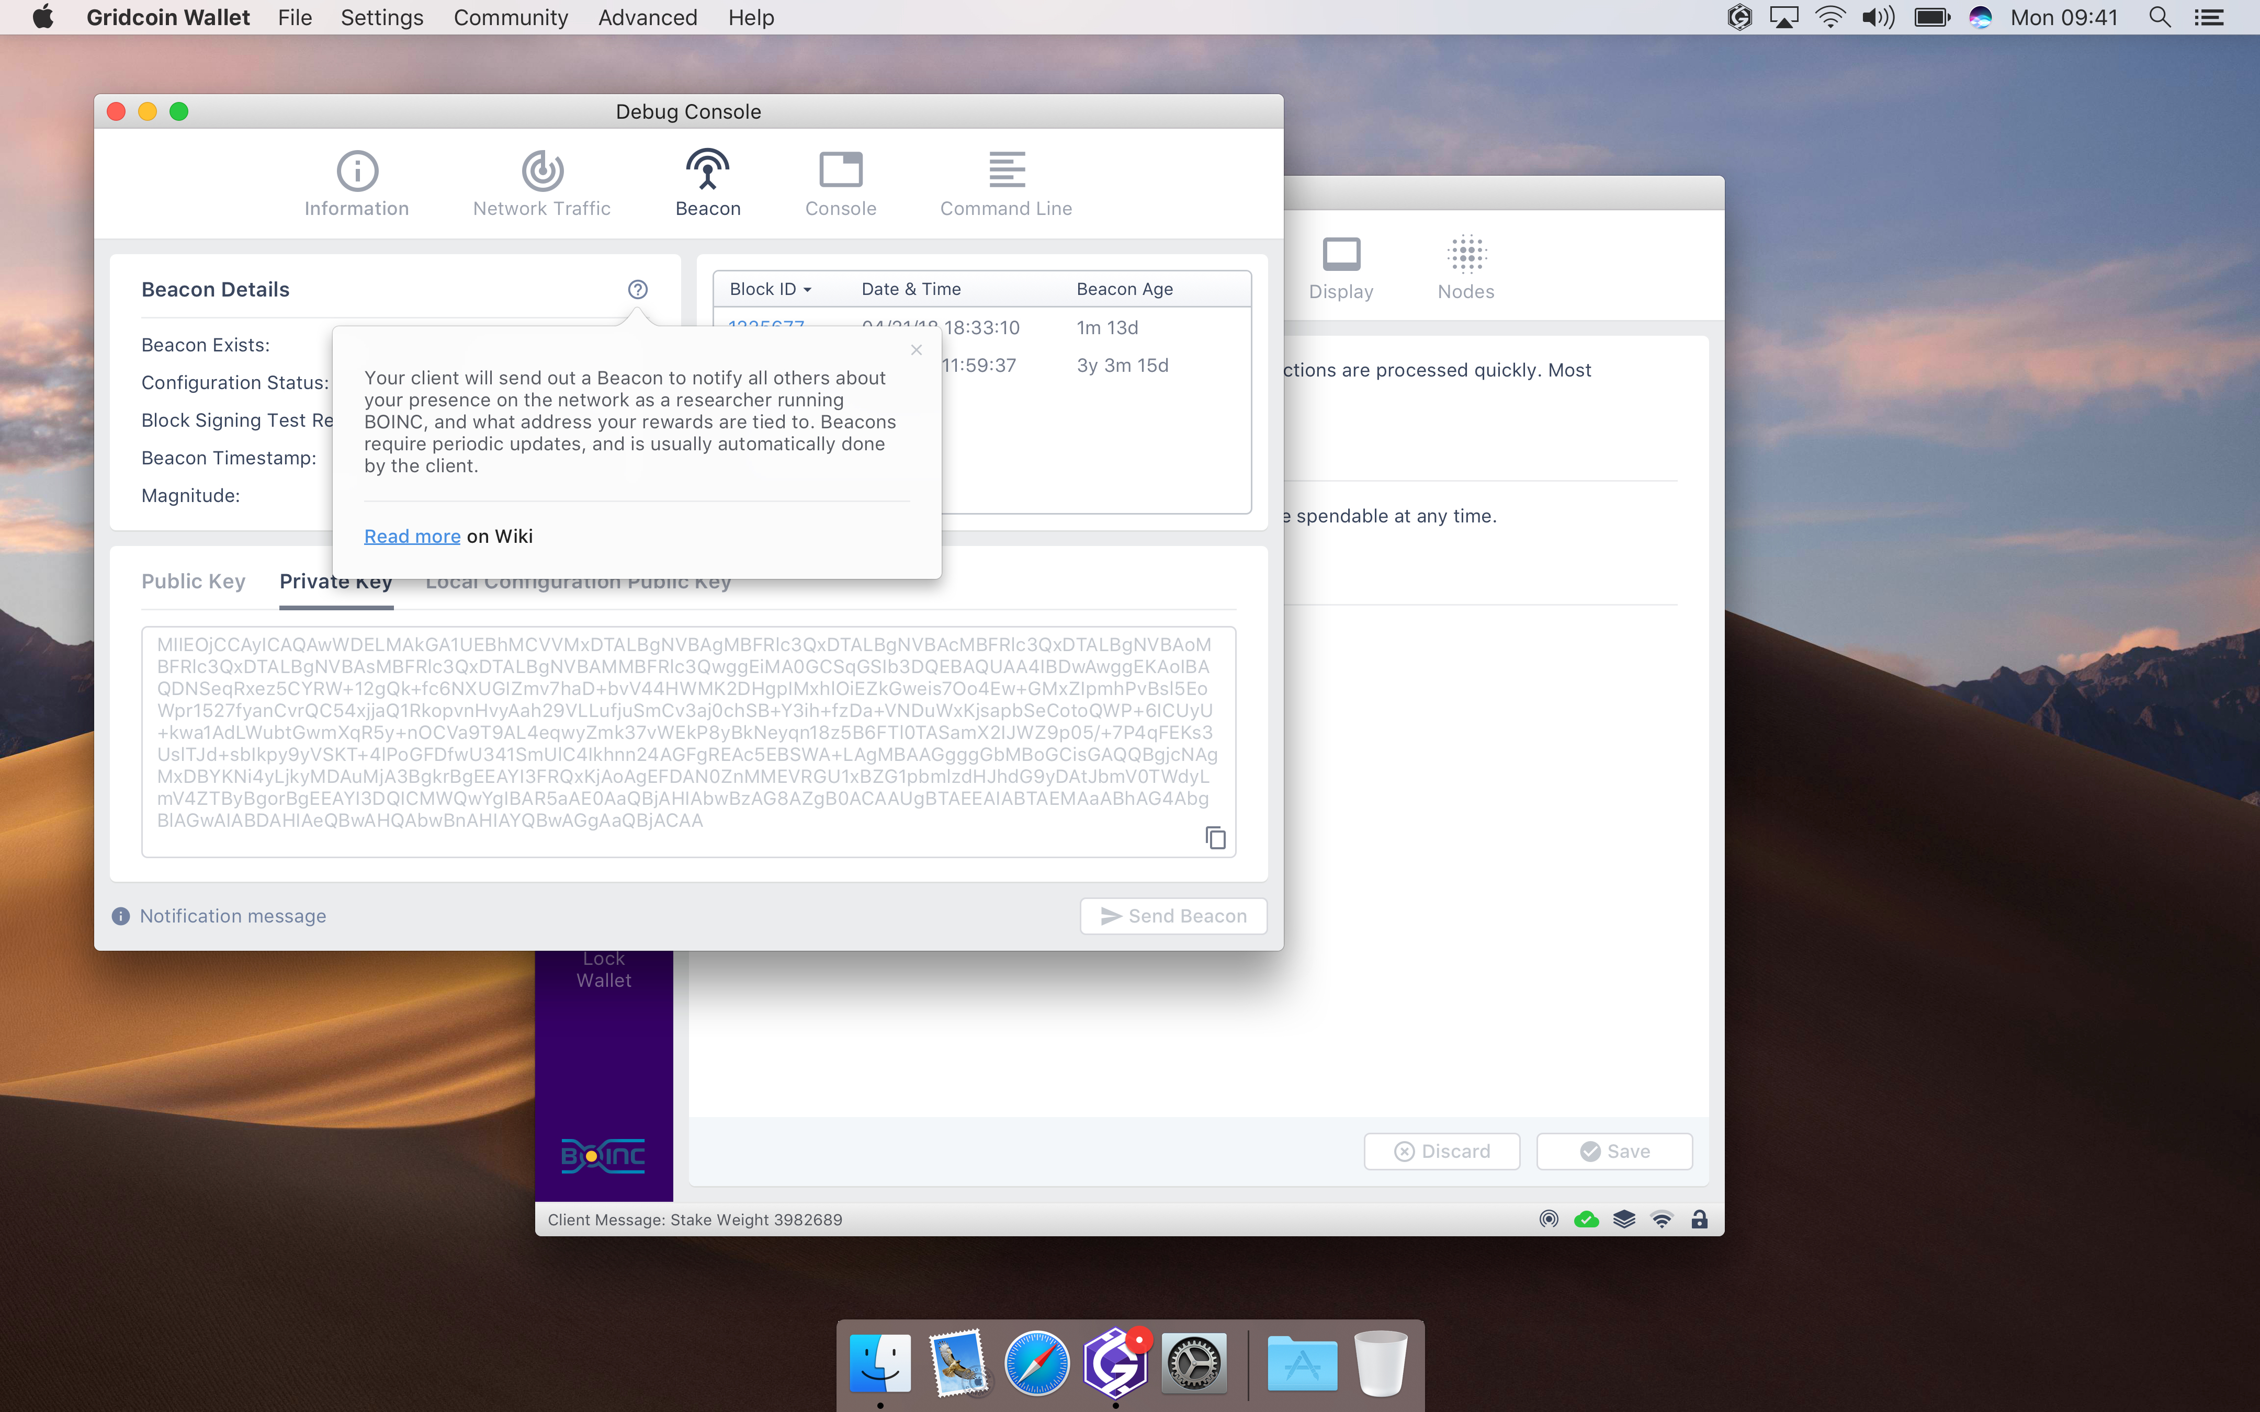
Task: Open Notification Center list icon
Action: click(2209, 18)
